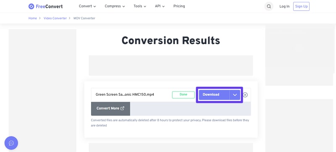Open the API dropdown menu

[x=160, y=6]
